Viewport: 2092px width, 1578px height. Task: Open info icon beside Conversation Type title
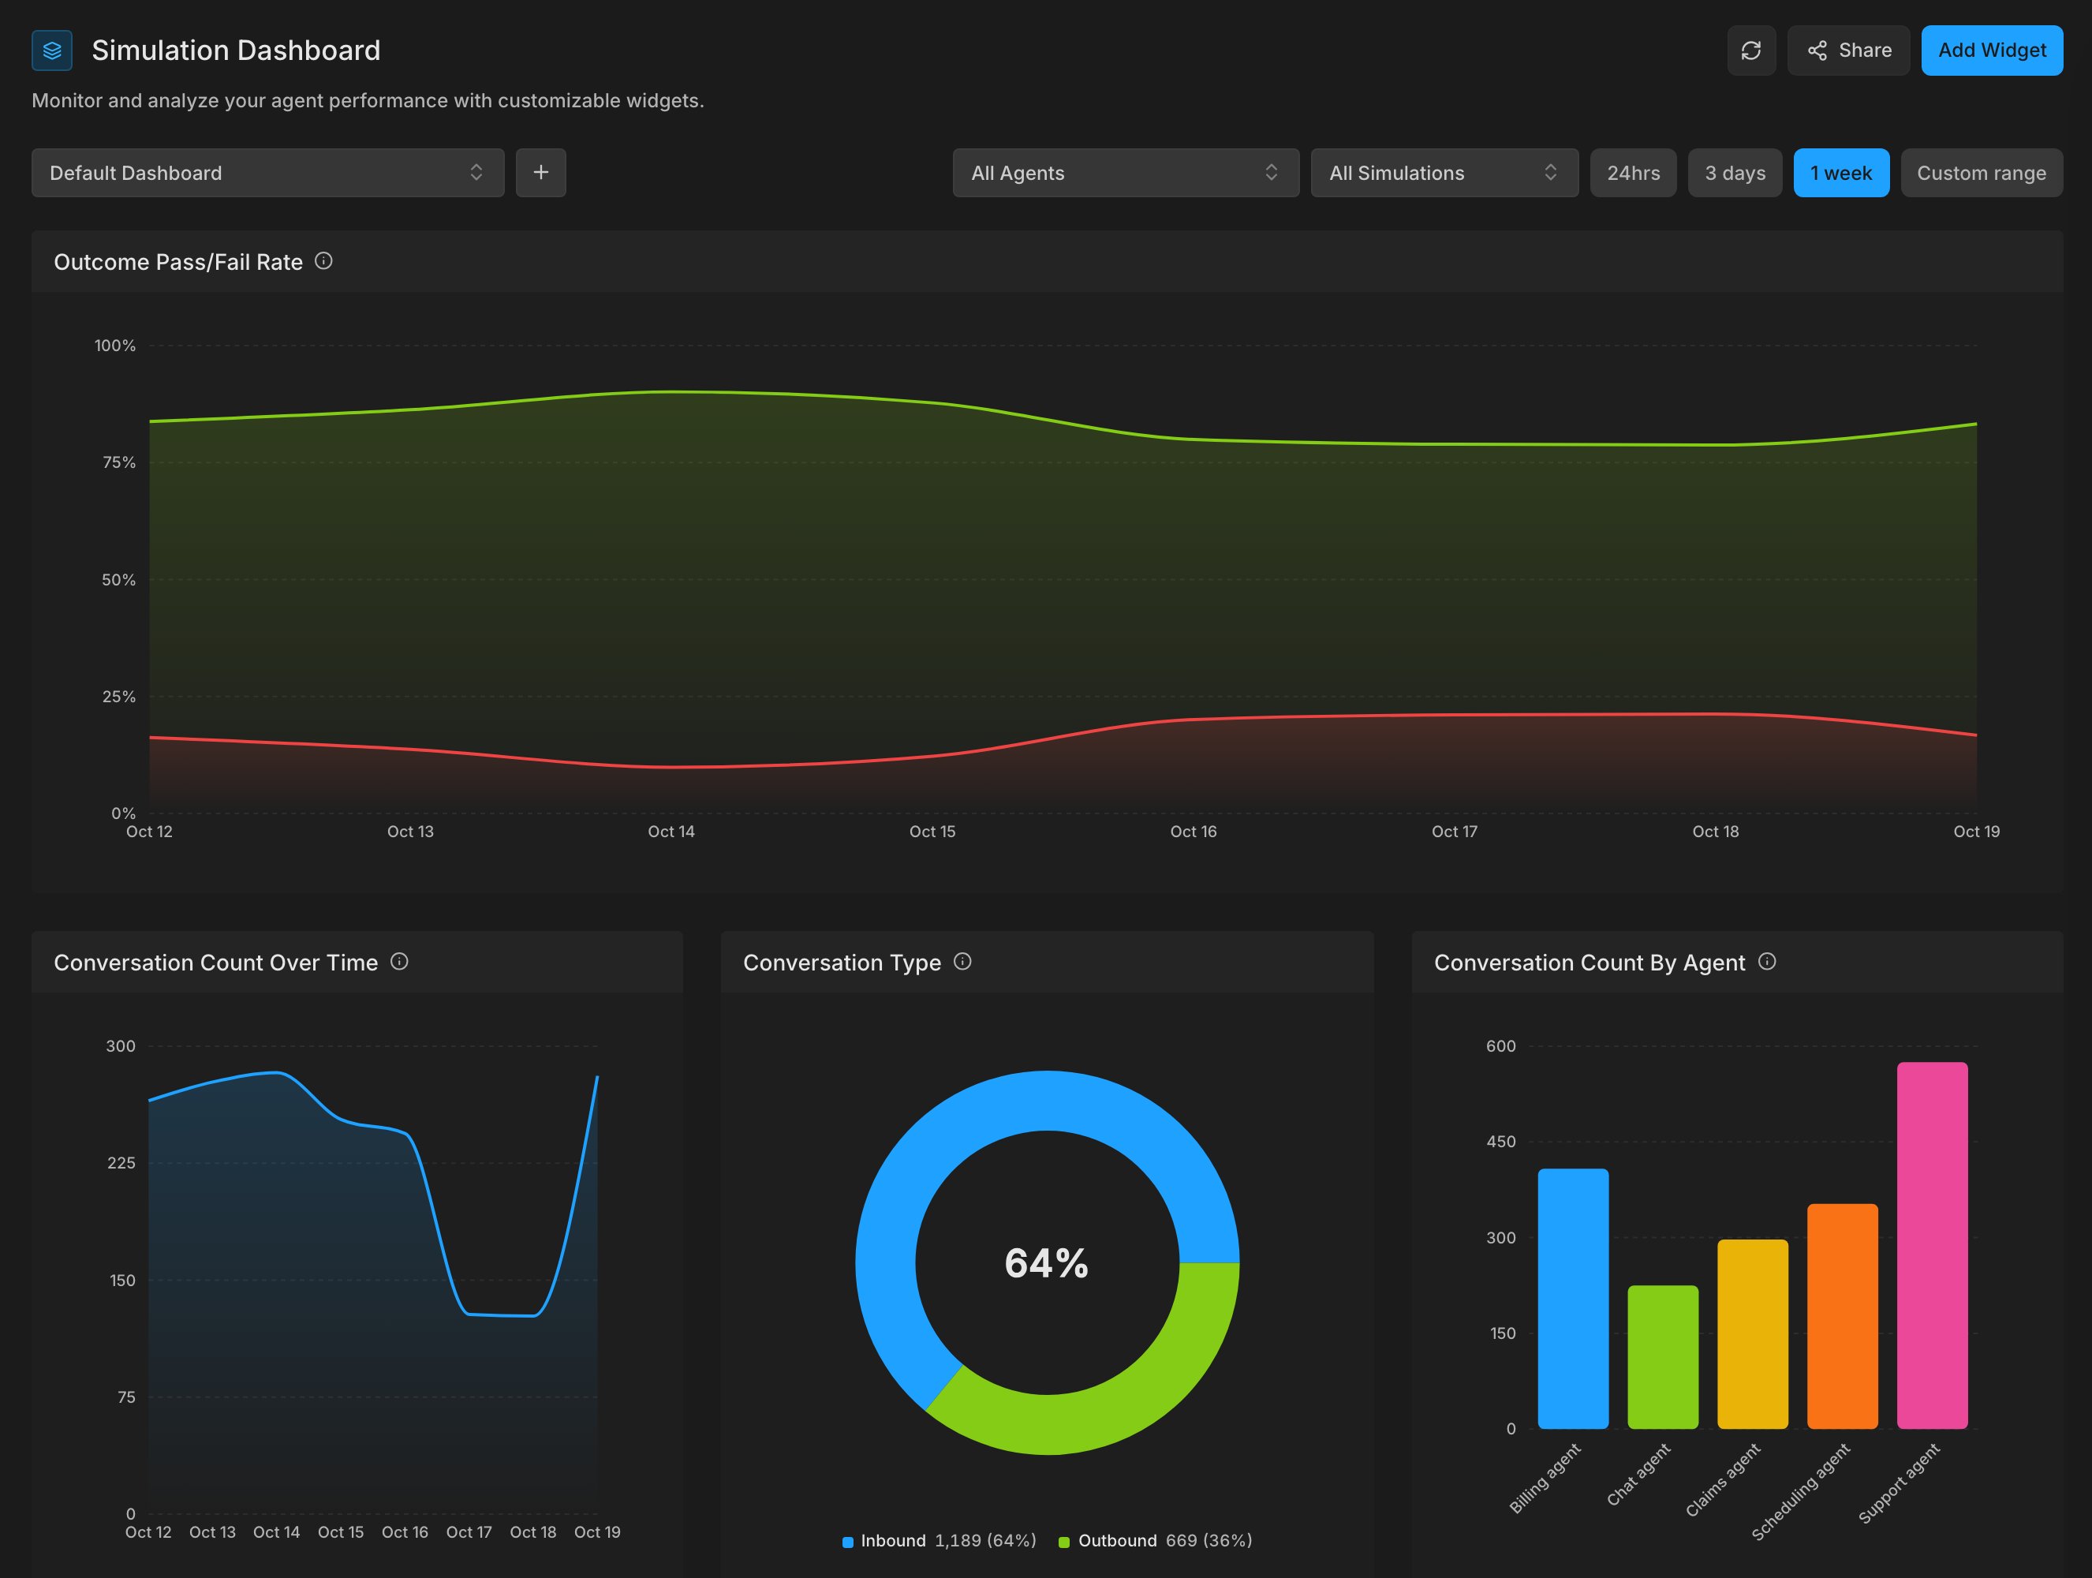(962, 961)
